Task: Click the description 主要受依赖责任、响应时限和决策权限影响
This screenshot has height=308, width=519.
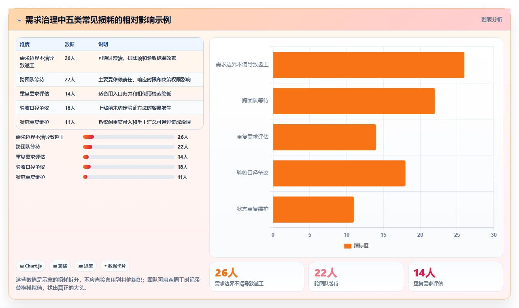Action: click(145, 79)
